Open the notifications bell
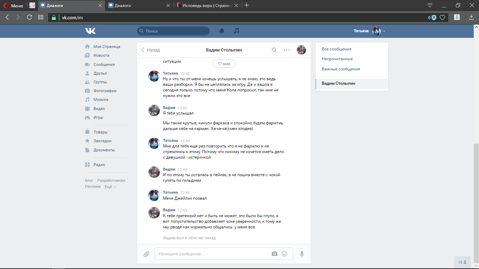This screenshot has width=479, height=269. pos(222,31)
